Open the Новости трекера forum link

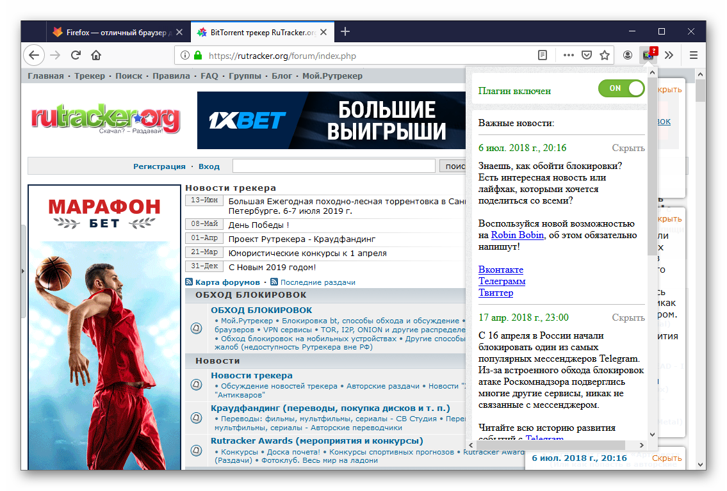[x=252, y=376]
